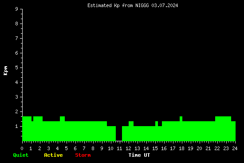Click the data gap after hour 11

pos(119,133)
